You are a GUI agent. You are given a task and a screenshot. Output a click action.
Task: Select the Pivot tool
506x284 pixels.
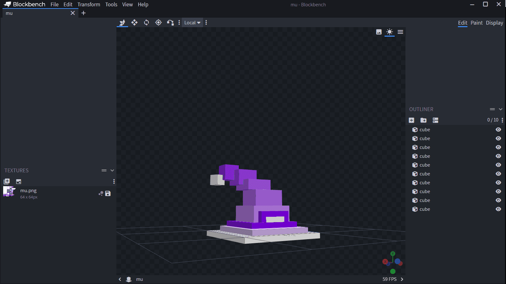pyautogui.click(x=158, y=22)
